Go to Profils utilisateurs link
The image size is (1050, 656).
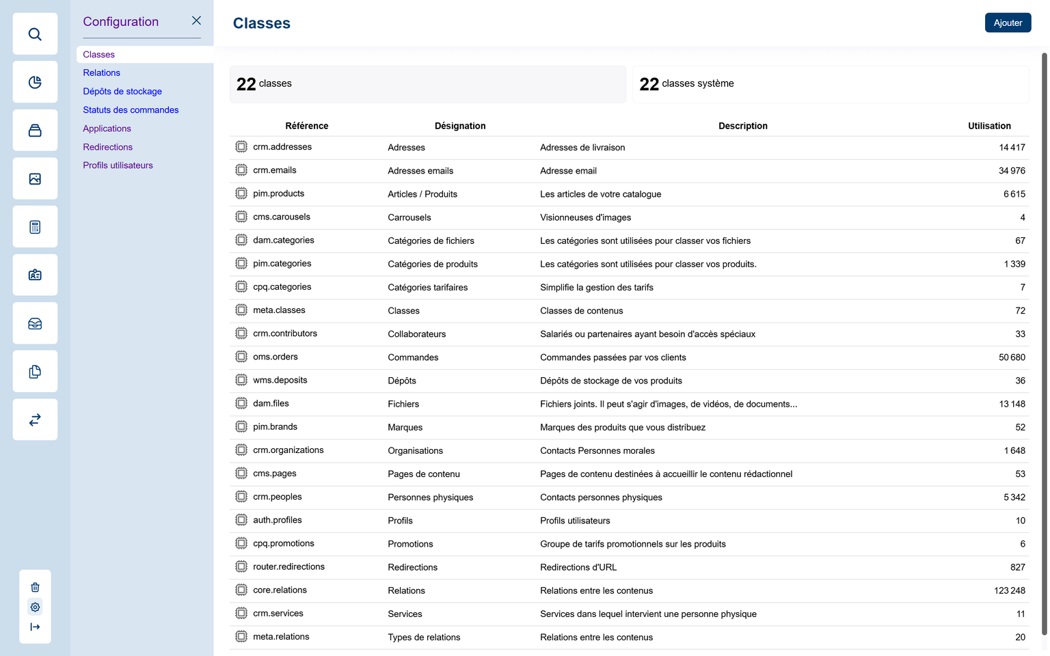click(x=118, y=165)
